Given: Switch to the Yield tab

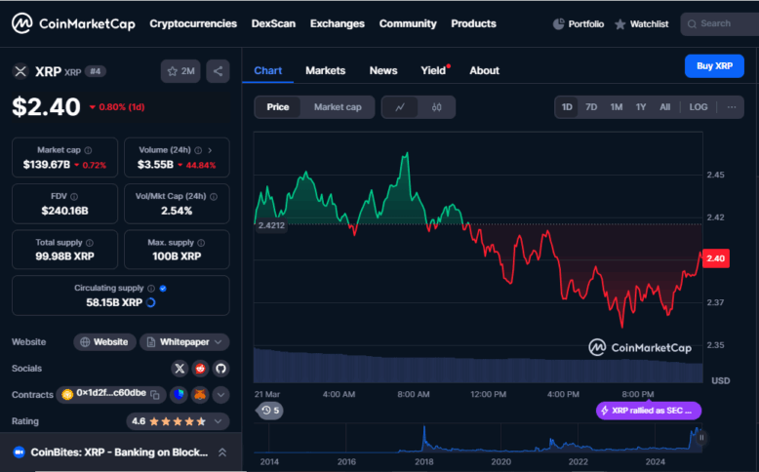Looking at the screenshot, I should pyautogui.click(x=433, y=70).
